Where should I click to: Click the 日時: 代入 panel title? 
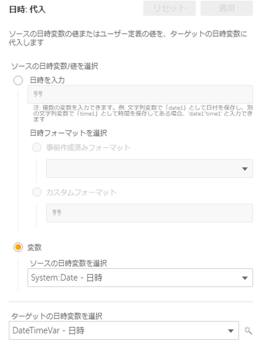point(27,9)
